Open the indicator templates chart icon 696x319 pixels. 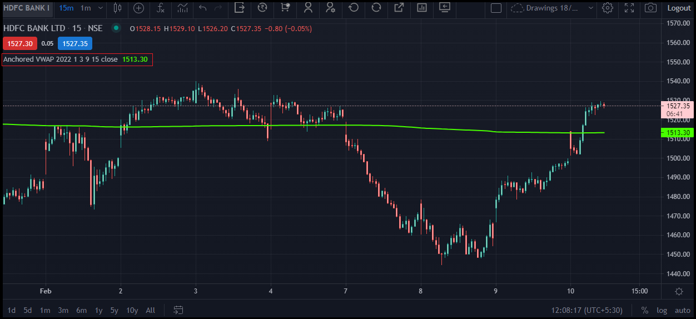(182, 8)
